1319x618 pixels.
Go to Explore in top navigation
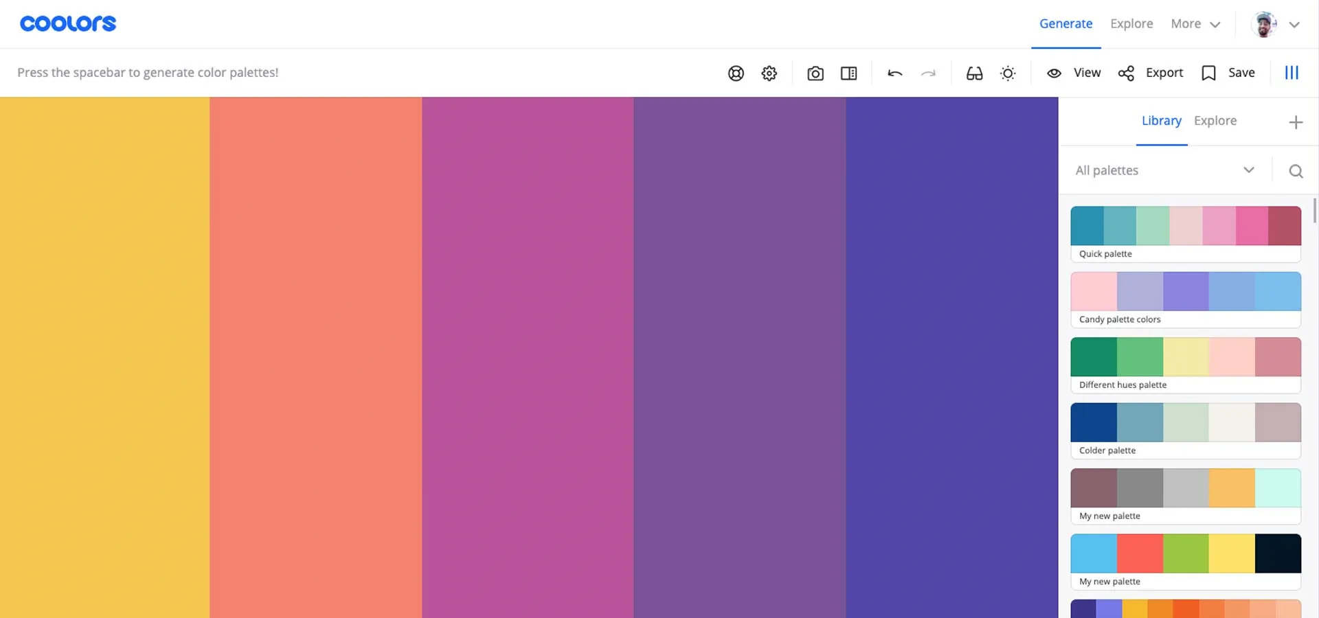pos(1131,24)
